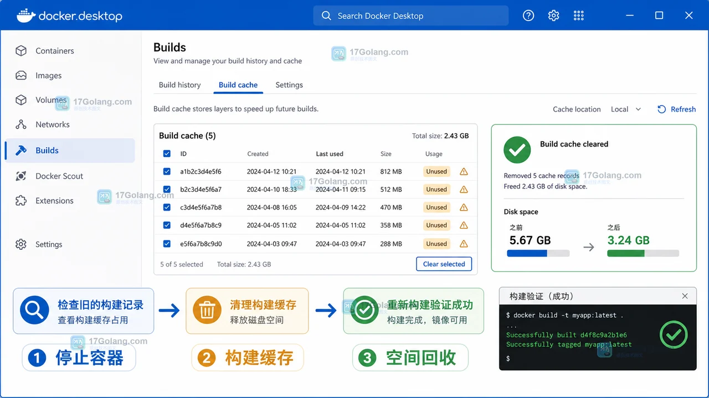Click the 检查旧的构建记录 magnifier icon
This screenshot has height=398, width=709.
[34, 310]
